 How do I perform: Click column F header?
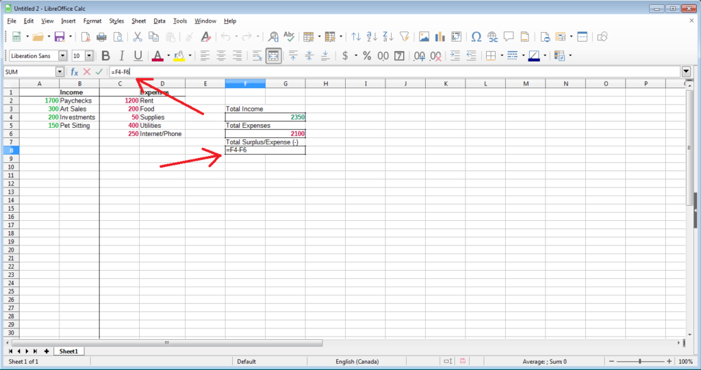click(245, 83)
